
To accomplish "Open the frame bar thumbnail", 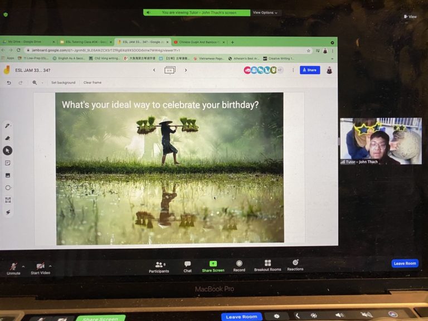I will coord(170,70).
